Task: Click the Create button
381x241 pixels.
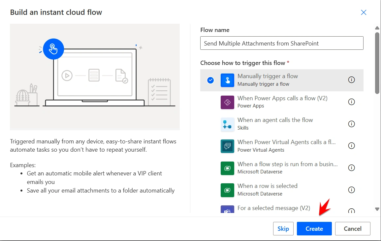Action: point(314,228)
